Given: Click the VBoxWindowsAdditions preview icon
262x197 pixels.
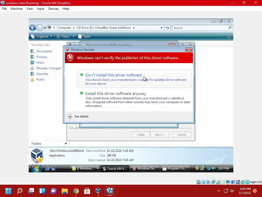Looking at the screenshot, I should pos(37,155).
